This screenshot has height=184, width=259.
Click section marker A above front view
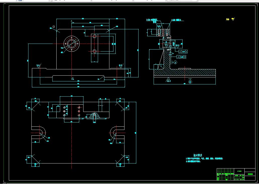pyautogui.click(x=71, y=21)
